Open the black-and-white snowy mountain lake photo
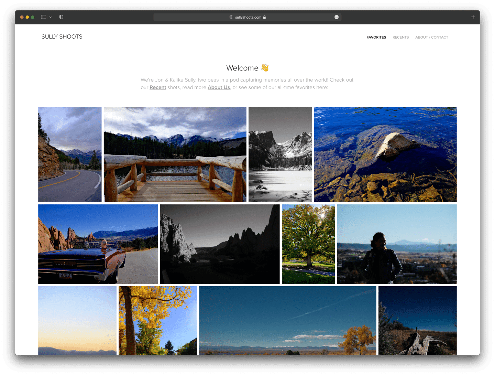The height and width of the screenshot is (375, 495). click(280, 154)
